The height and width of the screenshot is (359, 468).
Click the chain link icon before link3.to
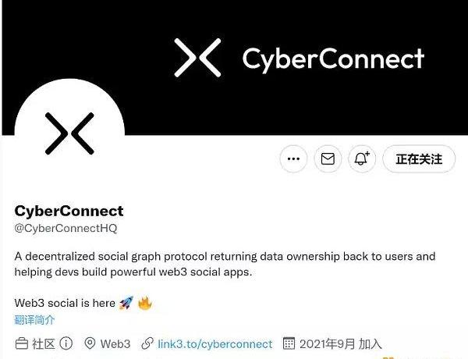tap(147, 343)
